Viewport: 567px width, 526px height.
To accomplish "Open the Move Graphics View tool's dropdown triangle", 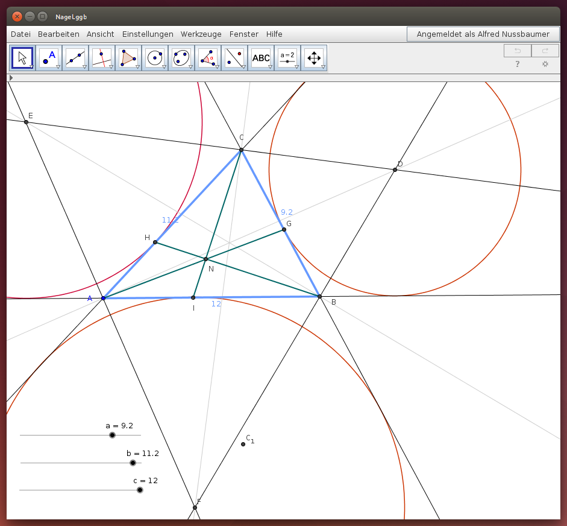I will pyautogui.click(x=324, y=67).
